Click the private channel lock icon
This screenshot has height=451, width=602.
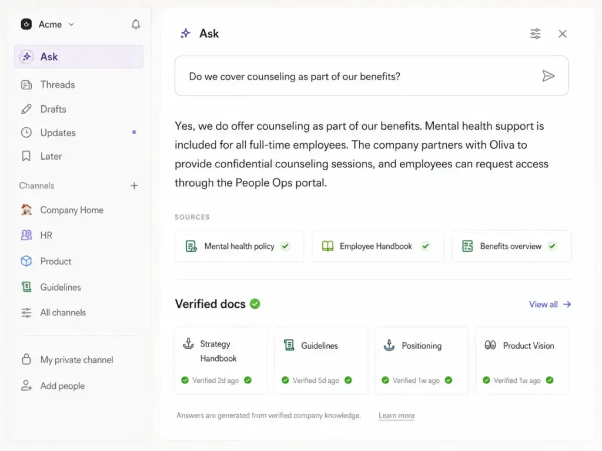(26, 359)
